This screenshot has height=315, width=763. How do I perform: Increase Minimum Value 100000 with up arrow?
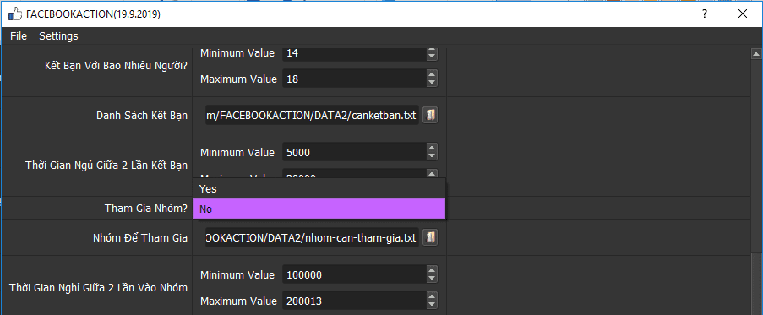coord(432,271)
